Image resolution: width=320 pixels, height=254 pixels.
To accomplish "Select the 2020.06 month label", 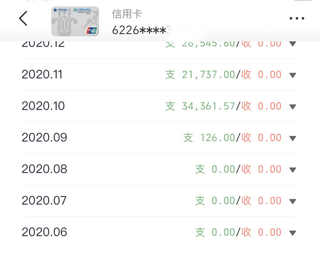I will [x=44, y=232].
